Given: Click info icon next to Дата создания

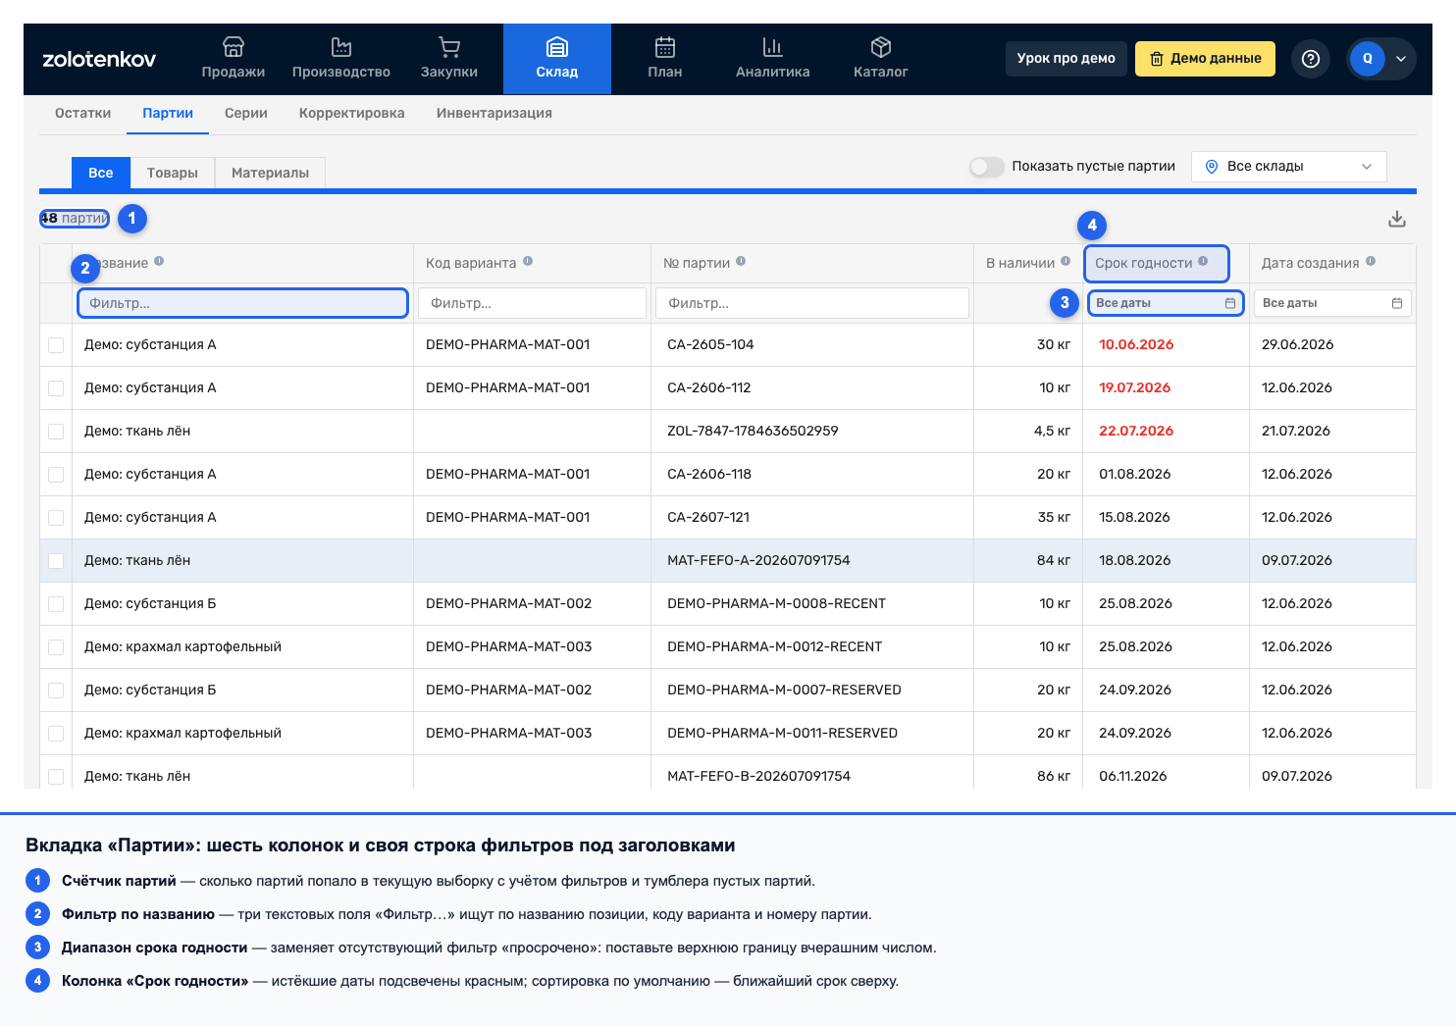Looking at the screenshot, I should [1371, 261].
